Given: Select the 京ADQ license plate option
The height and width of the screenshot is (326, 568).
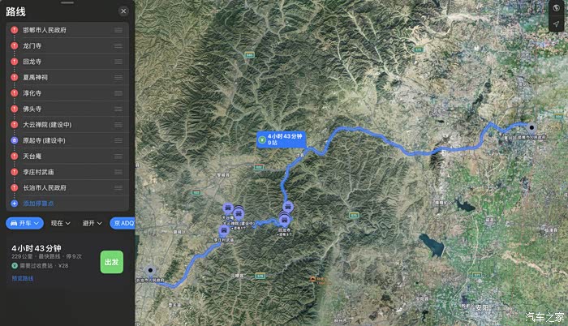Looking at the screenshot, I should [123, 223].
